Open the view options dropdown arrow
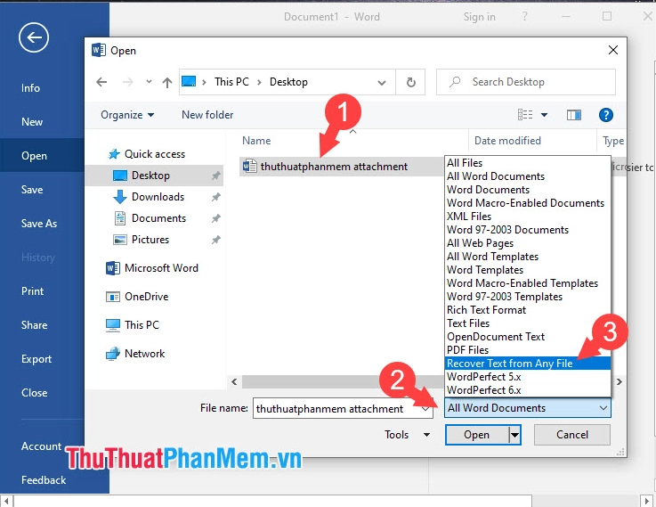This screenshot has height=507, width=656. point(545,115)
